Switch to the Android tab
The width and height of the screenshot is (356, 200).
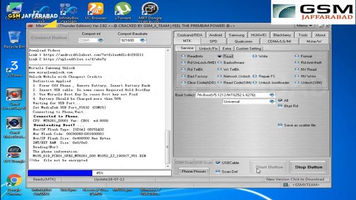(215, 35)
